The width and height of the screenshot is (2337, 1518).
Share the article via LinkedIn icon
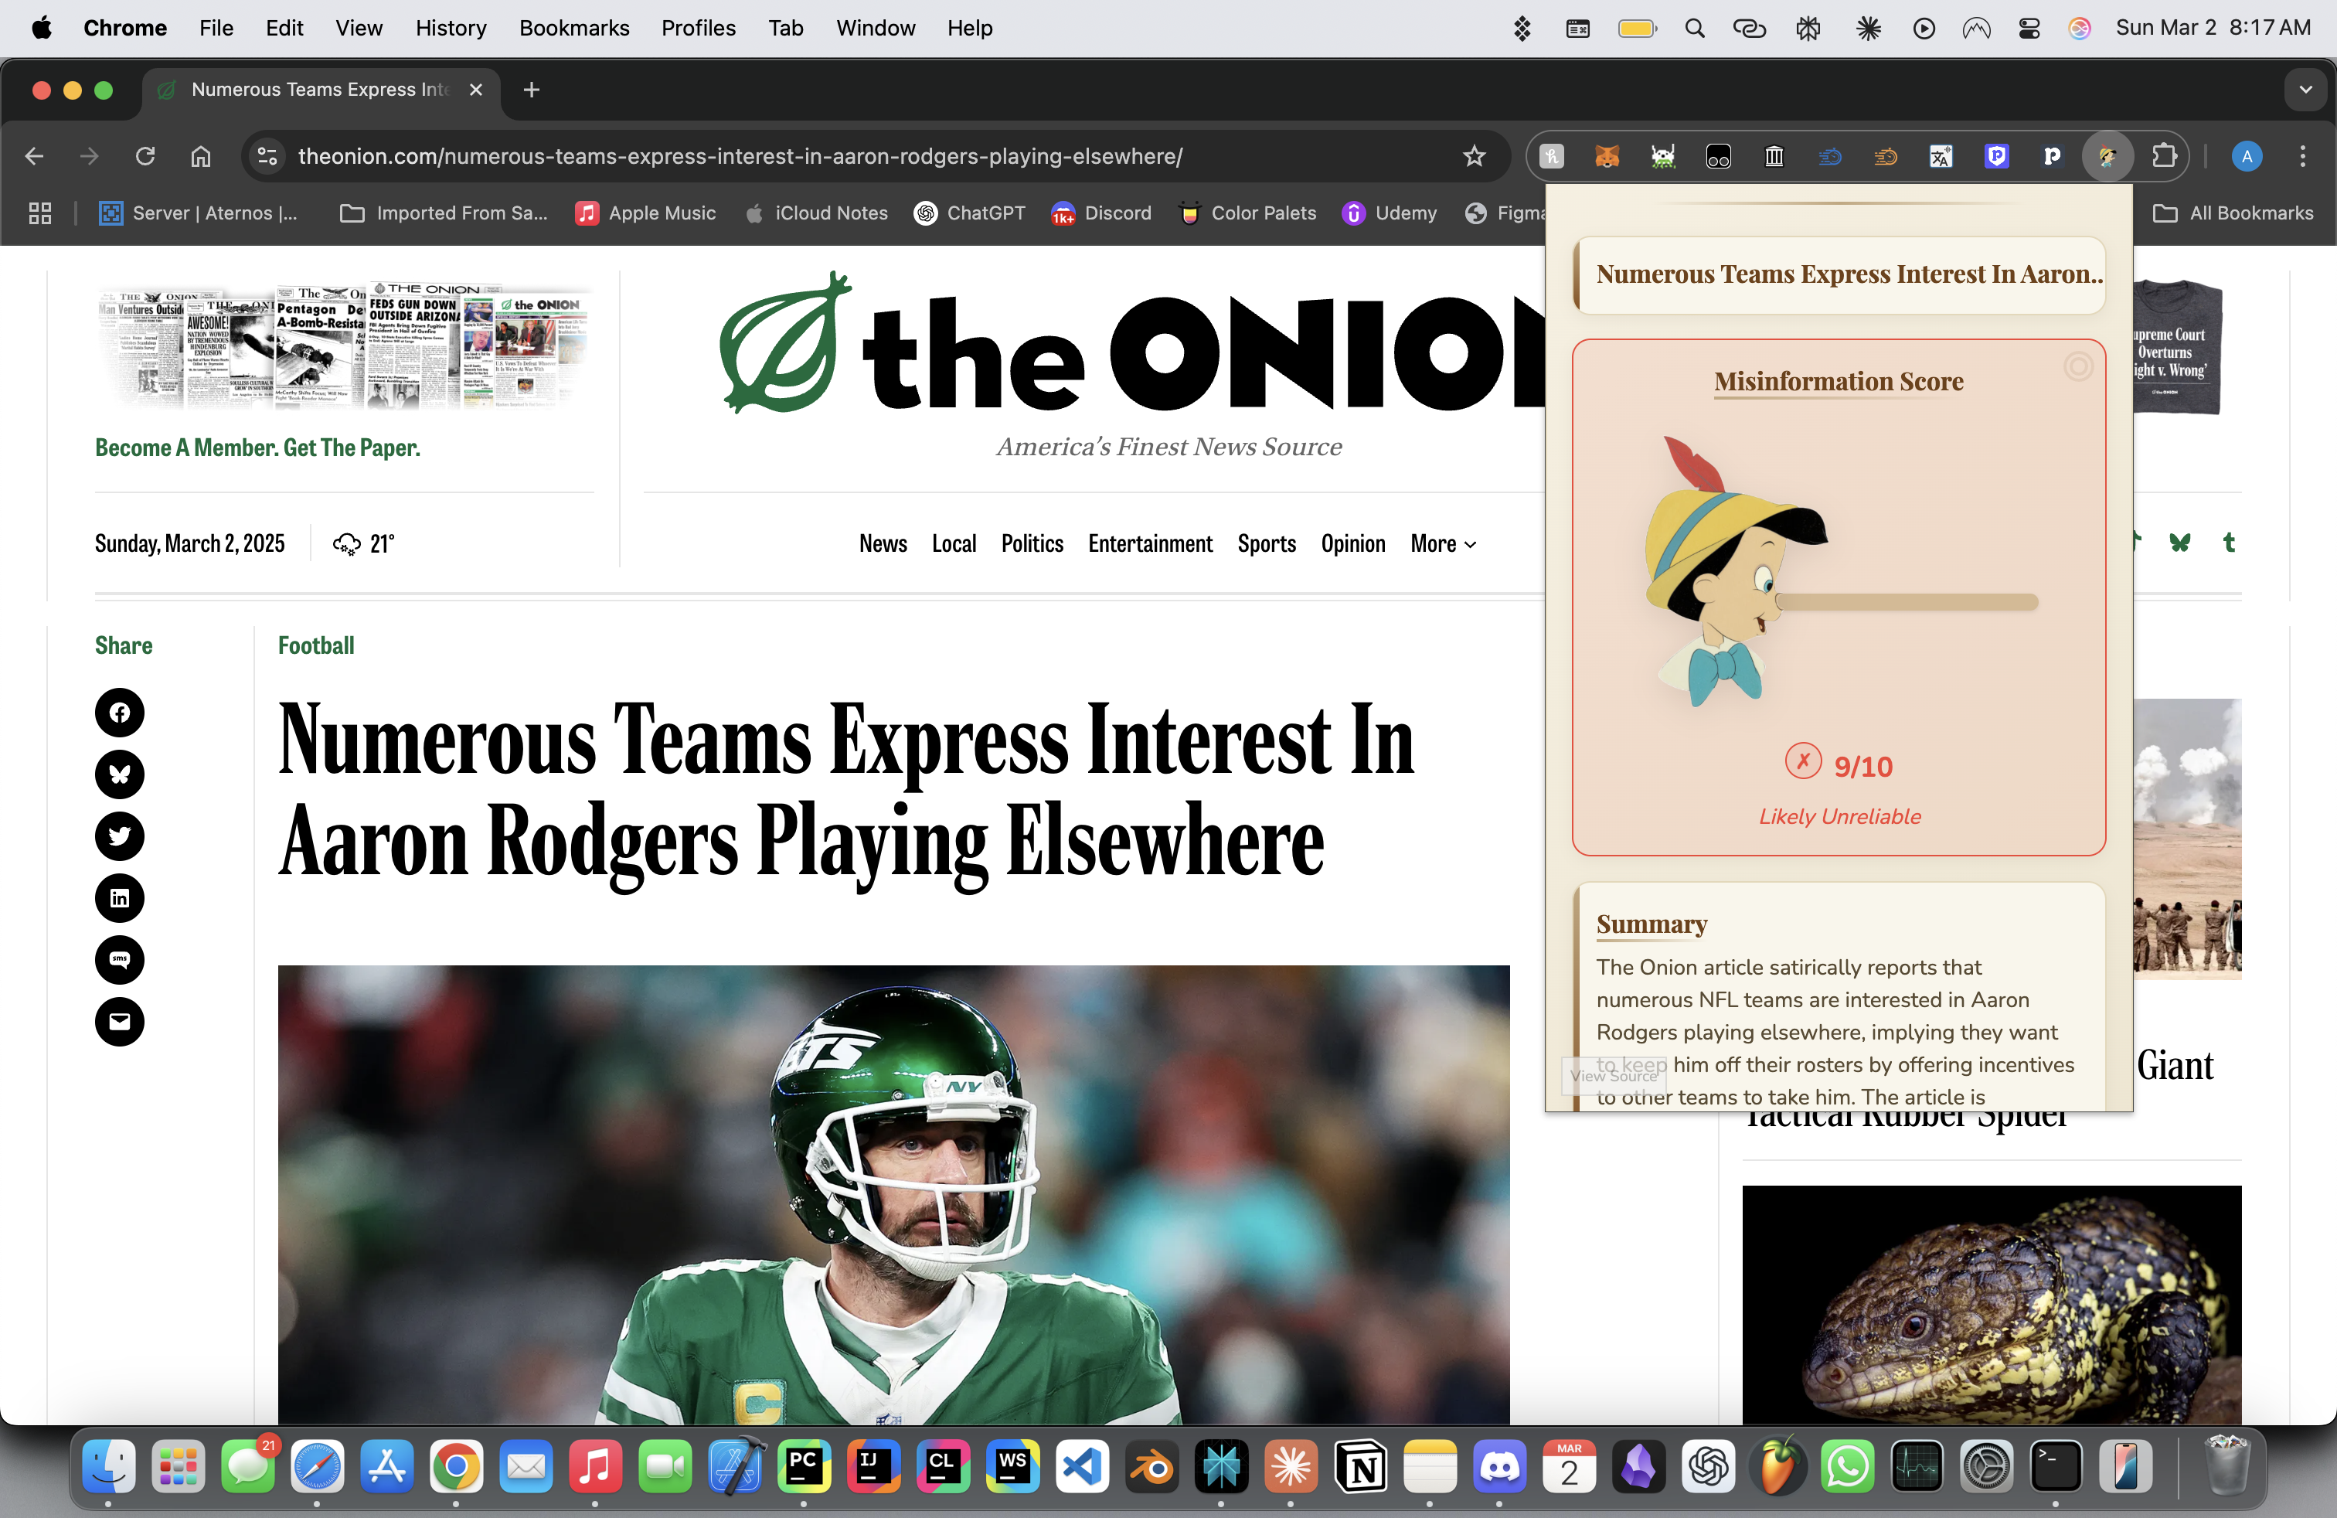click(x=120, y=897)
